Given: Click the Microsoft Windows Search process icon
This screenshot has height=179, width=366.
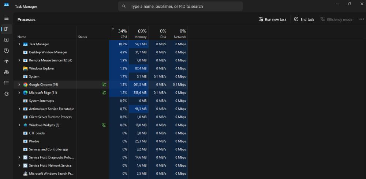Looking at the screenshot, I should [x=25, y=174].
